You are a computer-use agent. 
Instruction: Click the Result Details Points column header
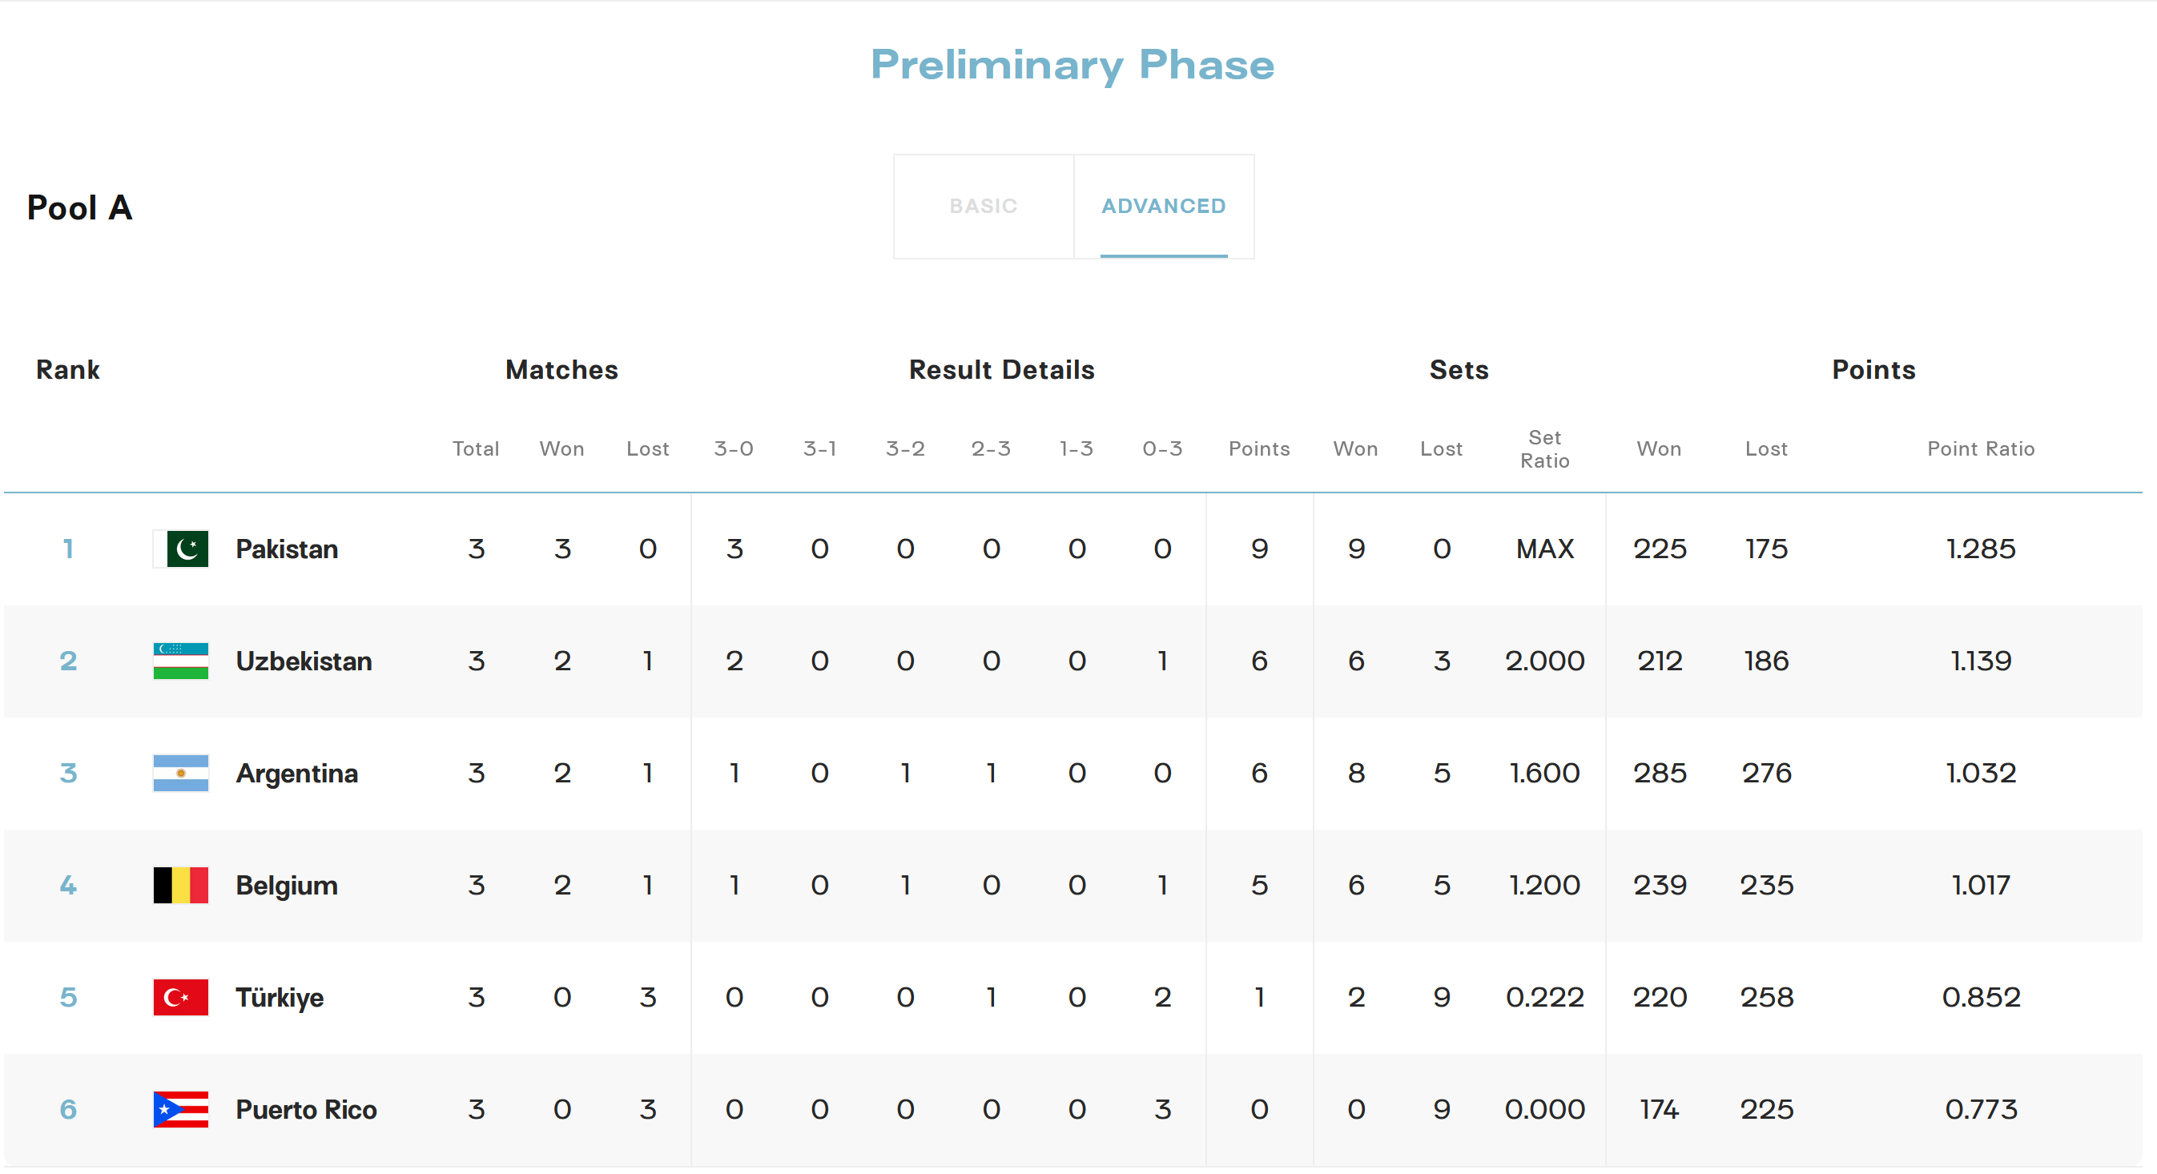click(x=1258, y=448)
